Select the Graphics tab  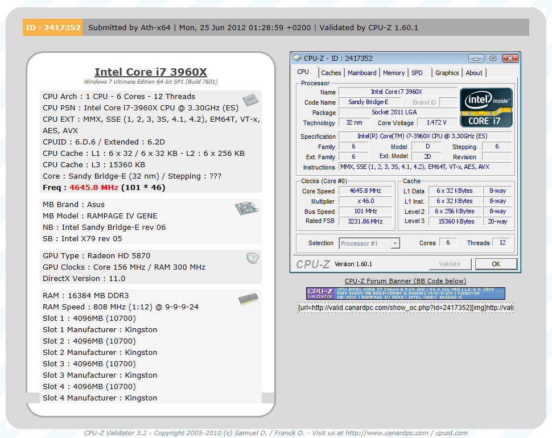point(447,73)
